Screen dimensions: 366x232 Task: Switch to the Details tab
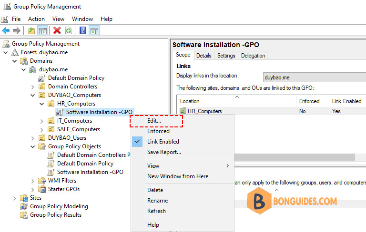[204, 56]
